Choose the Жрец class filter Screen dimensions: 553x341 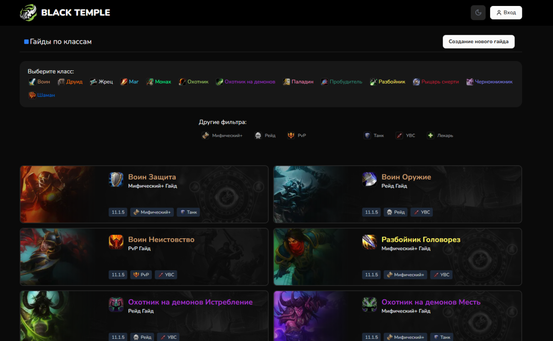point(101,82)
